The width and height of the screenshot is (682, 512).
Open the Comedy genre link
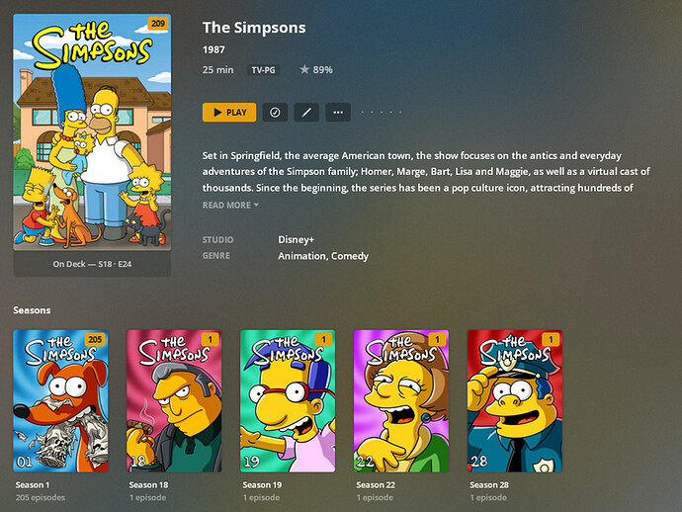point(350,256)
